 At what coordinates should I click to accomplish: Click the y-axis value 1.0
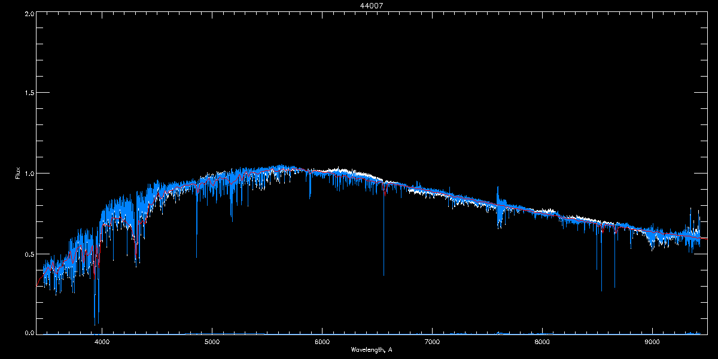coord(29,174)
